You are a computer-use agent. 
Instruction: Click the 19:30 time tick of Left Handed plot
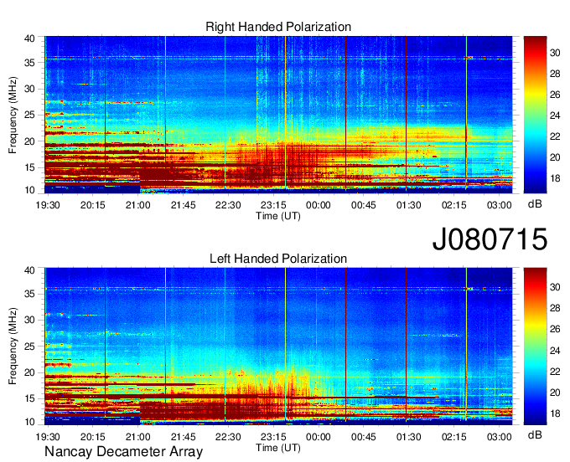pyautogui.click(x=48, y=437)
